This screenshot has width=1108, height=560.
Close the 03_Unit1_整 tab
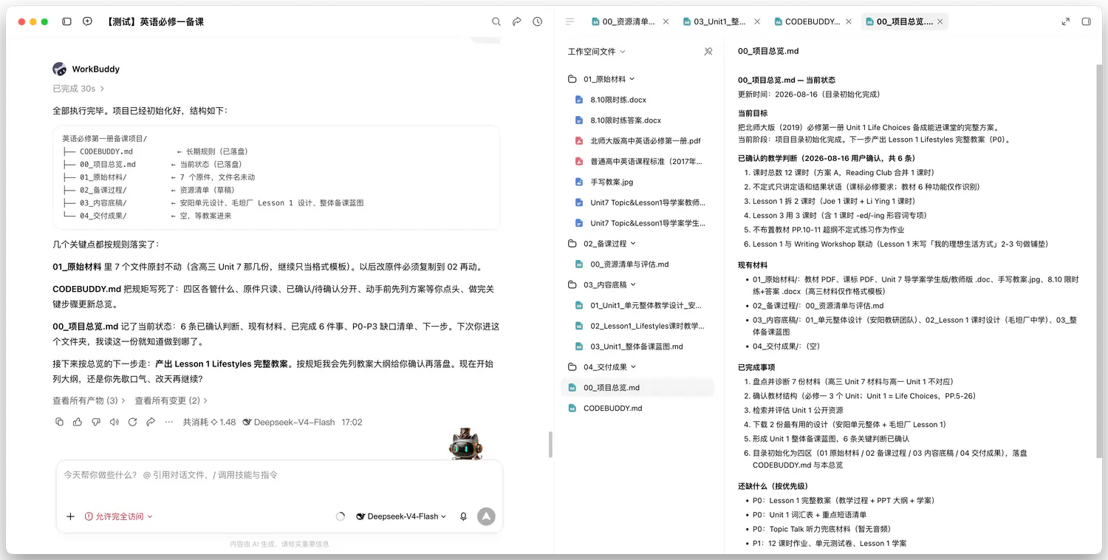click(x=757, y=22)
